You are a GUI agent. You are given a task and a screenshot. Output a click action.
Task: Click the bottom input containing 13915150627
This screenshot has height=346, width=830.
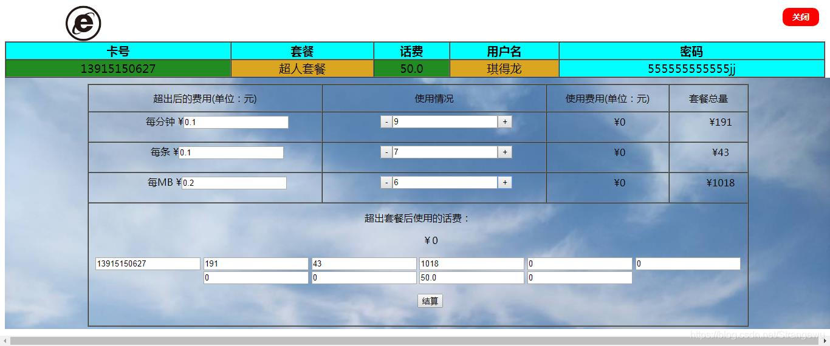coord(148,264)
